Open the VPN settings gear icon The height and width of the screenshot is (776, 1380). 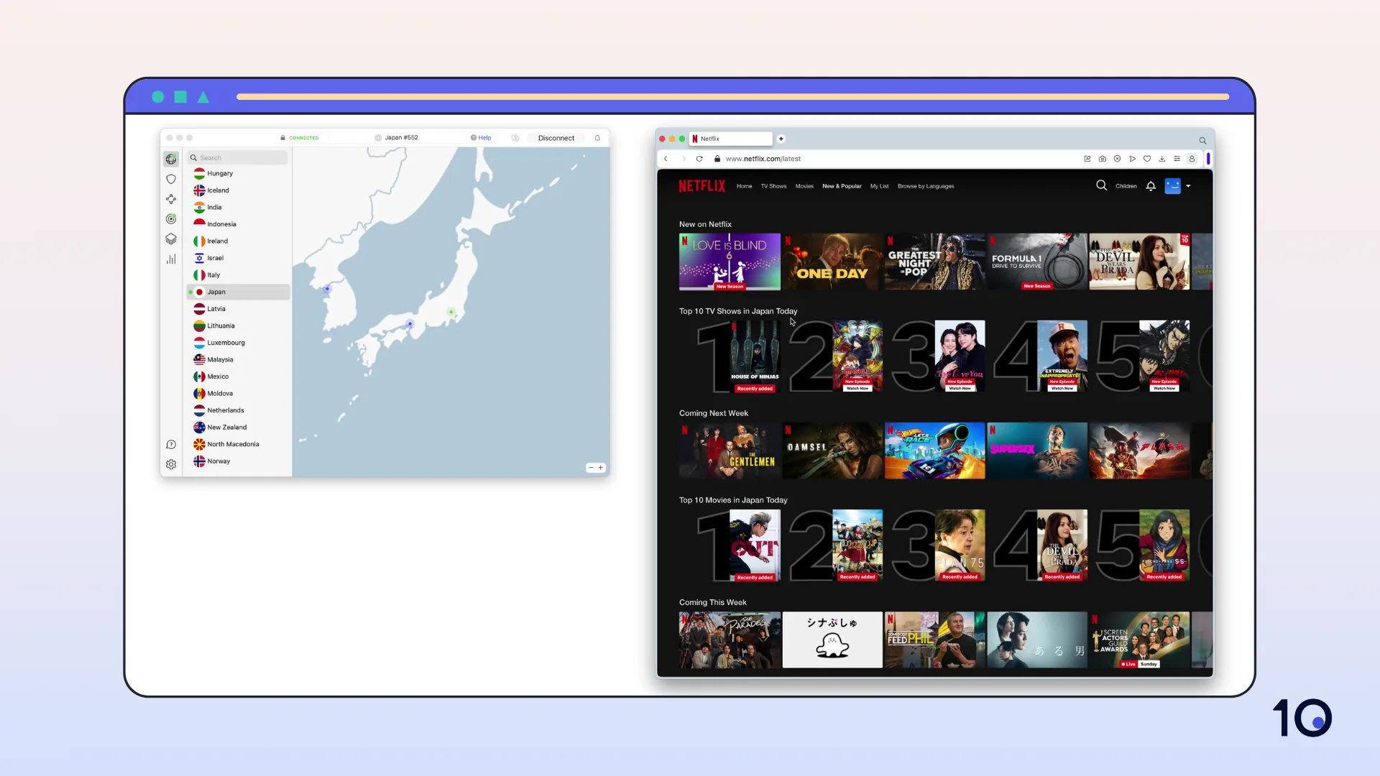click(x=171, y=465)
